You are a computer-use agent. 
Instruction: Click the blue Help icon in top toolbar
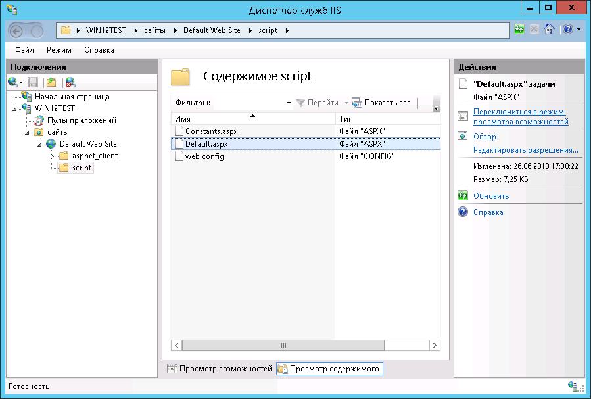click(x=568, y=30)
